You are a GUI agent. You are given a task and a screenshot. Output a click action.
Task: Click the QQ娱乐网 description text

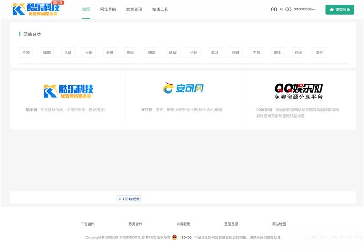click(x=298, y=113)
